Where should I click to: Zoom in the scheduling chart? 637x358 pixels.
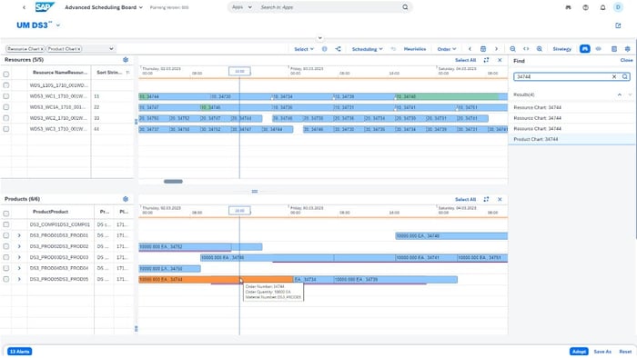coord(539,49)
